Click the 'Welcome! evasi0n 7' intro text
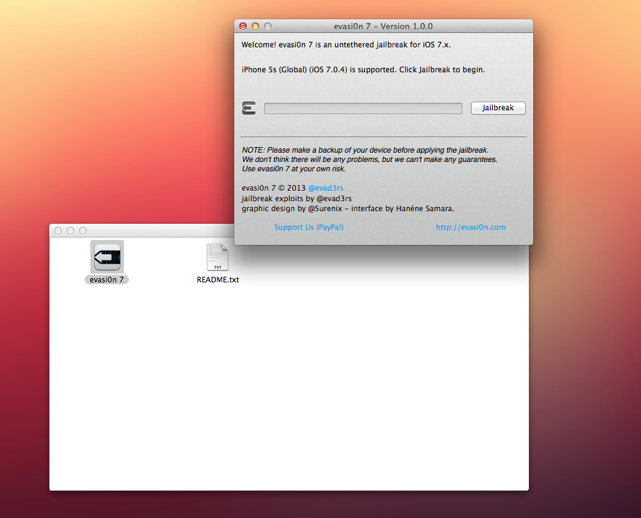This screenshot has height=518, width=641. (x=346, y=45)
